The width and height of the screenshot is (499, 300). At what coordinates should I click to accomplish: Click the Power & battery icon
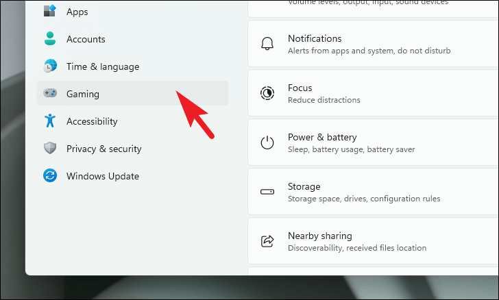[x=267, y=142]
